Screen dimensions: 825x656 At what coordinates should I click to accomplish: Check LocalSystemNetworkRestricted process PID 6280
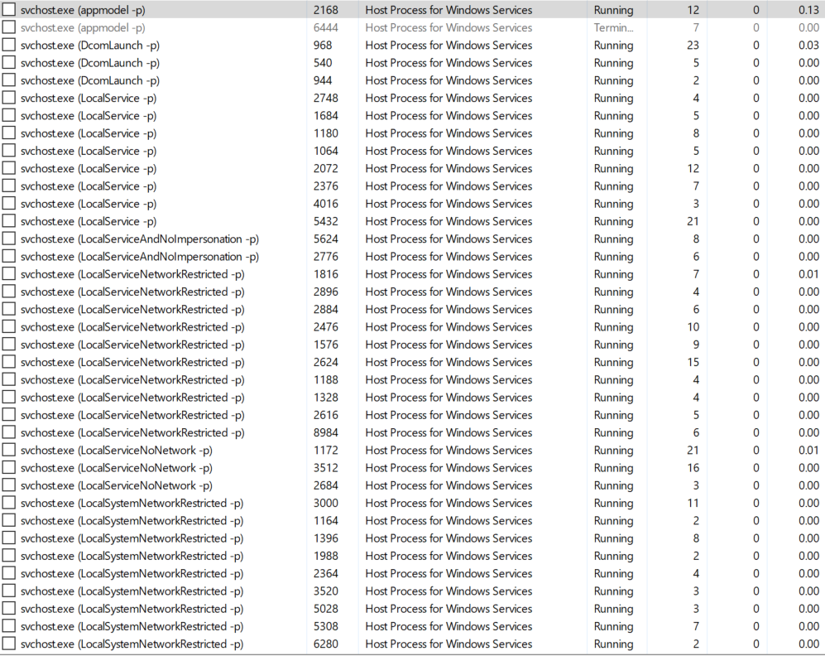pyautogui.click(x=8, y=644)
